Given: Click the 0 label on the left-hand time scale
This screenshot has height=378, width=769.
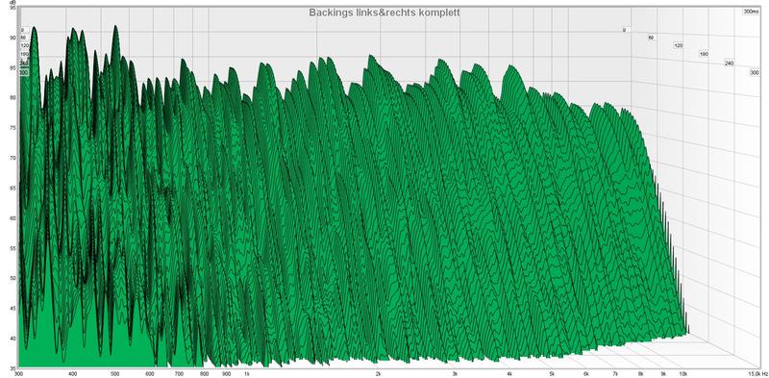Looking at the screenshot, I should pos(22,30).
